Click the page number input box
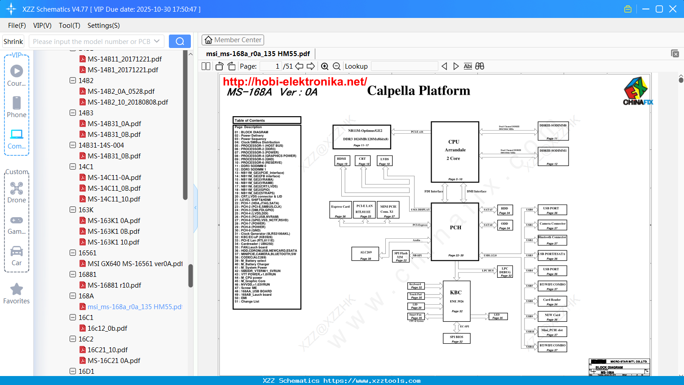This screenshot has width=684, height=385. coord(270,66)
